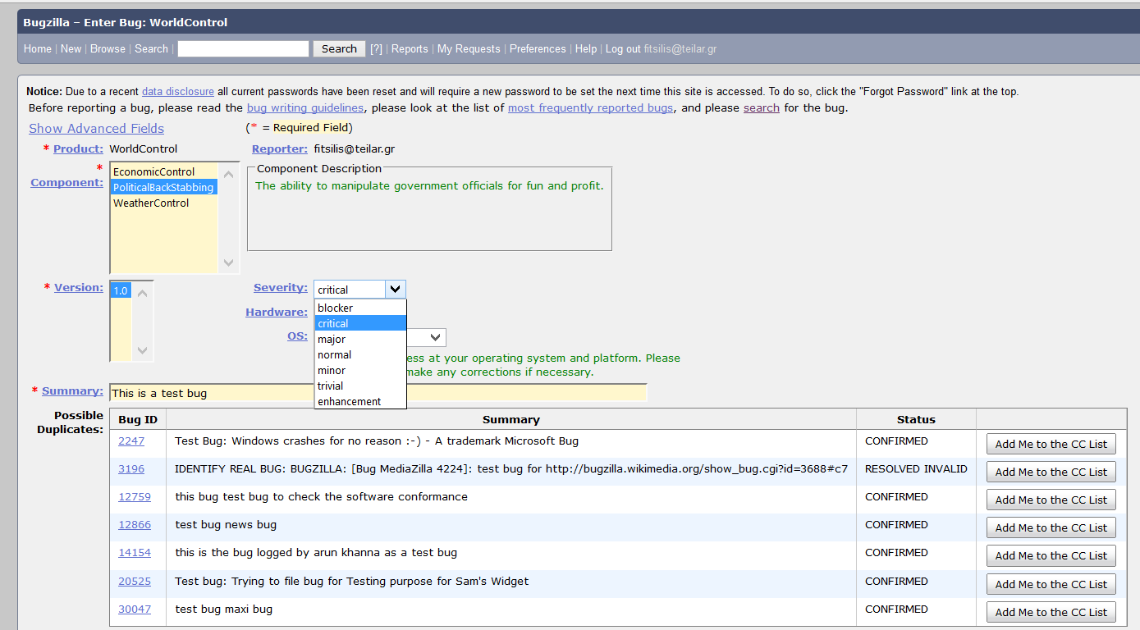
Task: Open the Summary field help link
Action: click(72, 391)
